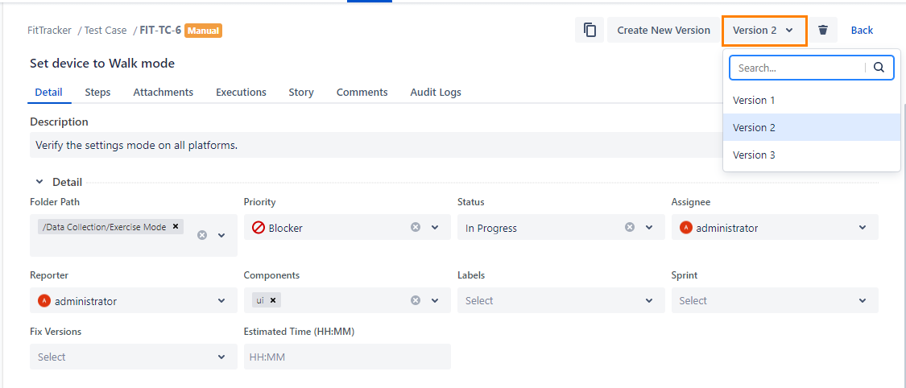View the Audit Logs tab
The height and width of the screenshot is (388, 906).
click(436, 93)
